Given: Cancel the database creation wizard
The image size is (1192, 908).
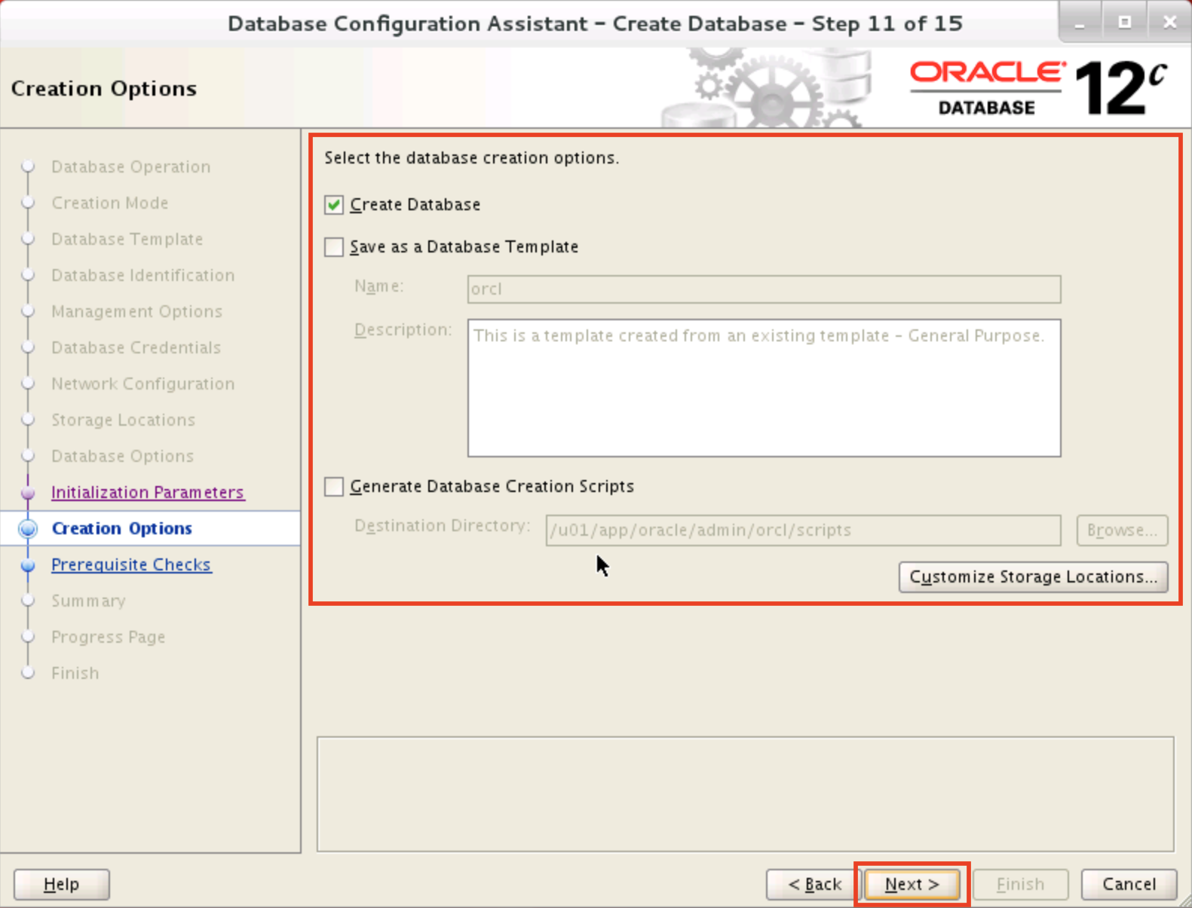Looking at the screenshot, I should 1128,884.
